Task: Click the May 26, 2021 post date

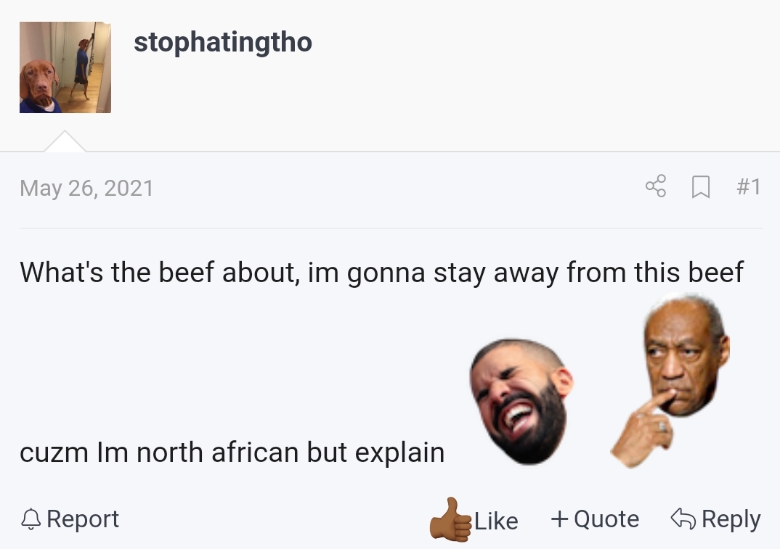Action: (x=86, y=188)
